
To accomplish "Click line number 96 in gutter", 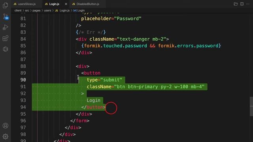I will 23,121.
